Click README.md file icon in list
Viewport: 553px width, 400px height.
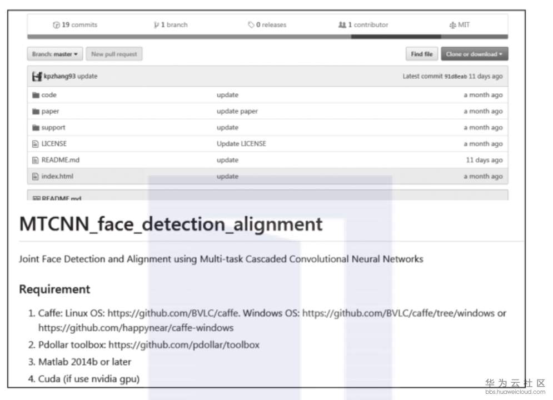[35, 160]
